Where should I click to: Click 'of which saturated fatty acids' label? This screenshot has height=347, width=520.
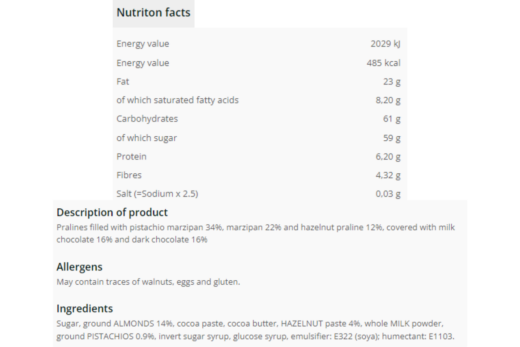(178, 100)
